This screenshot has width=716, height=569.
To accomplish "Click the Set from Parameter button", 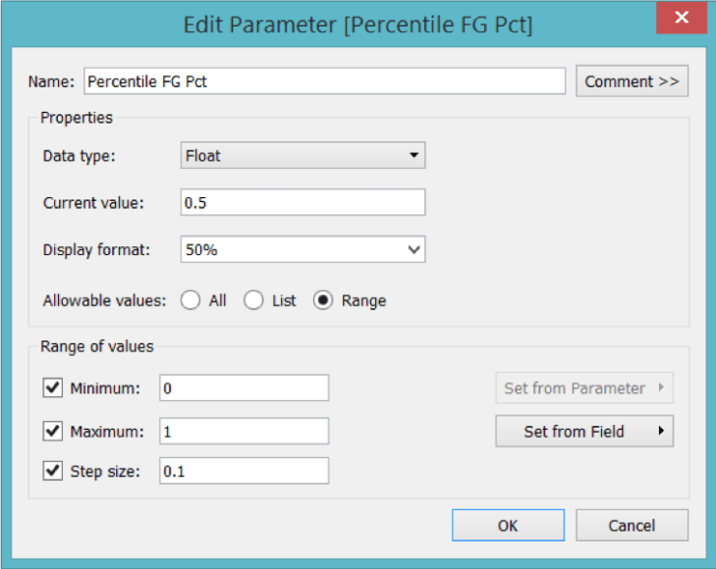I will coord(583,388).
